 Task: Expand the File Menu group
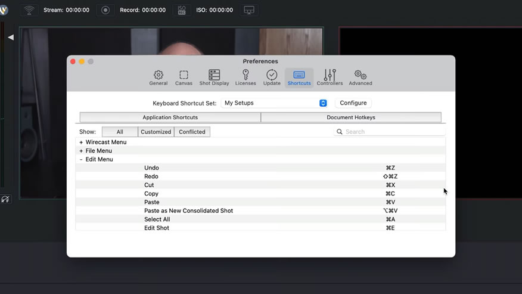(x=81, y=151)
